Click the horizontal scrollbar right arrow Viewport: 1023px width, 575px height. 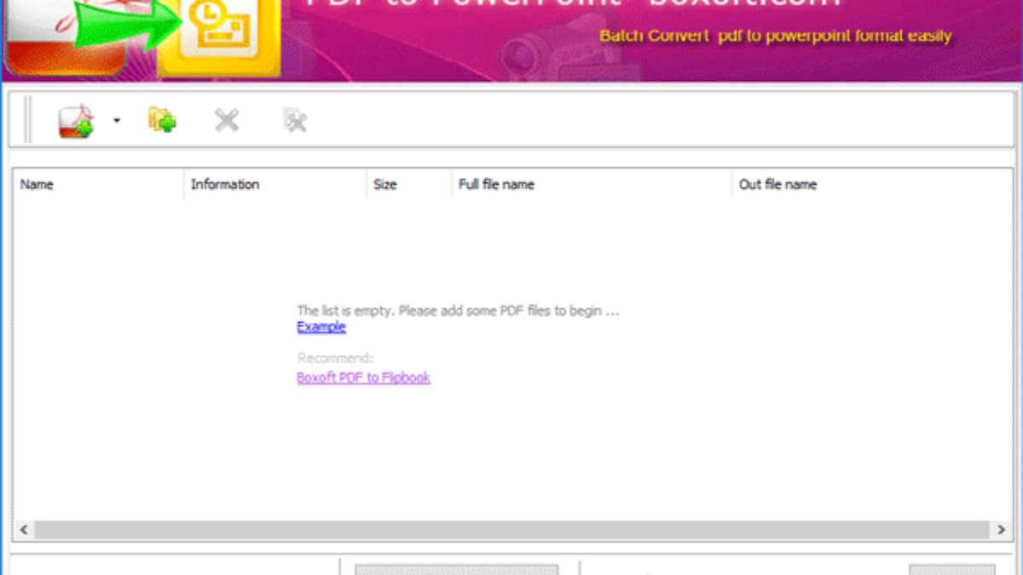pyautogui.click(x=1002, y=530)
